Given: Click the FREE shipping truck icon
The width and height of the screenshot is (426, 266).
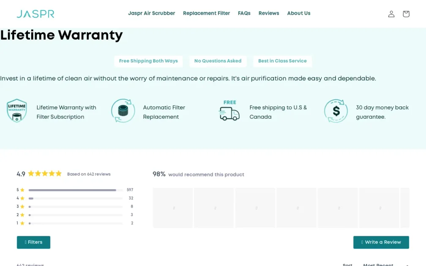Looking at the screenshot, I should pyautogui.click(x=229, y=111).
